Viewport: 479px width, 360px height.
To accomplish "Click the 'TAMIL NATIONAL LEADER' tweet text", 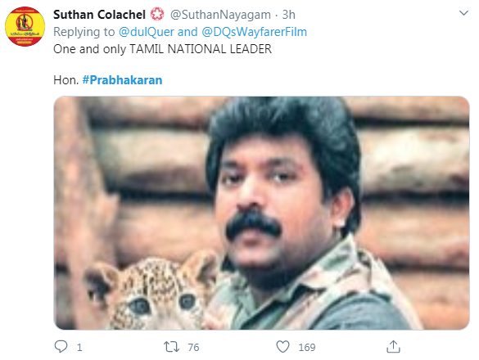I will click(201, 49).
